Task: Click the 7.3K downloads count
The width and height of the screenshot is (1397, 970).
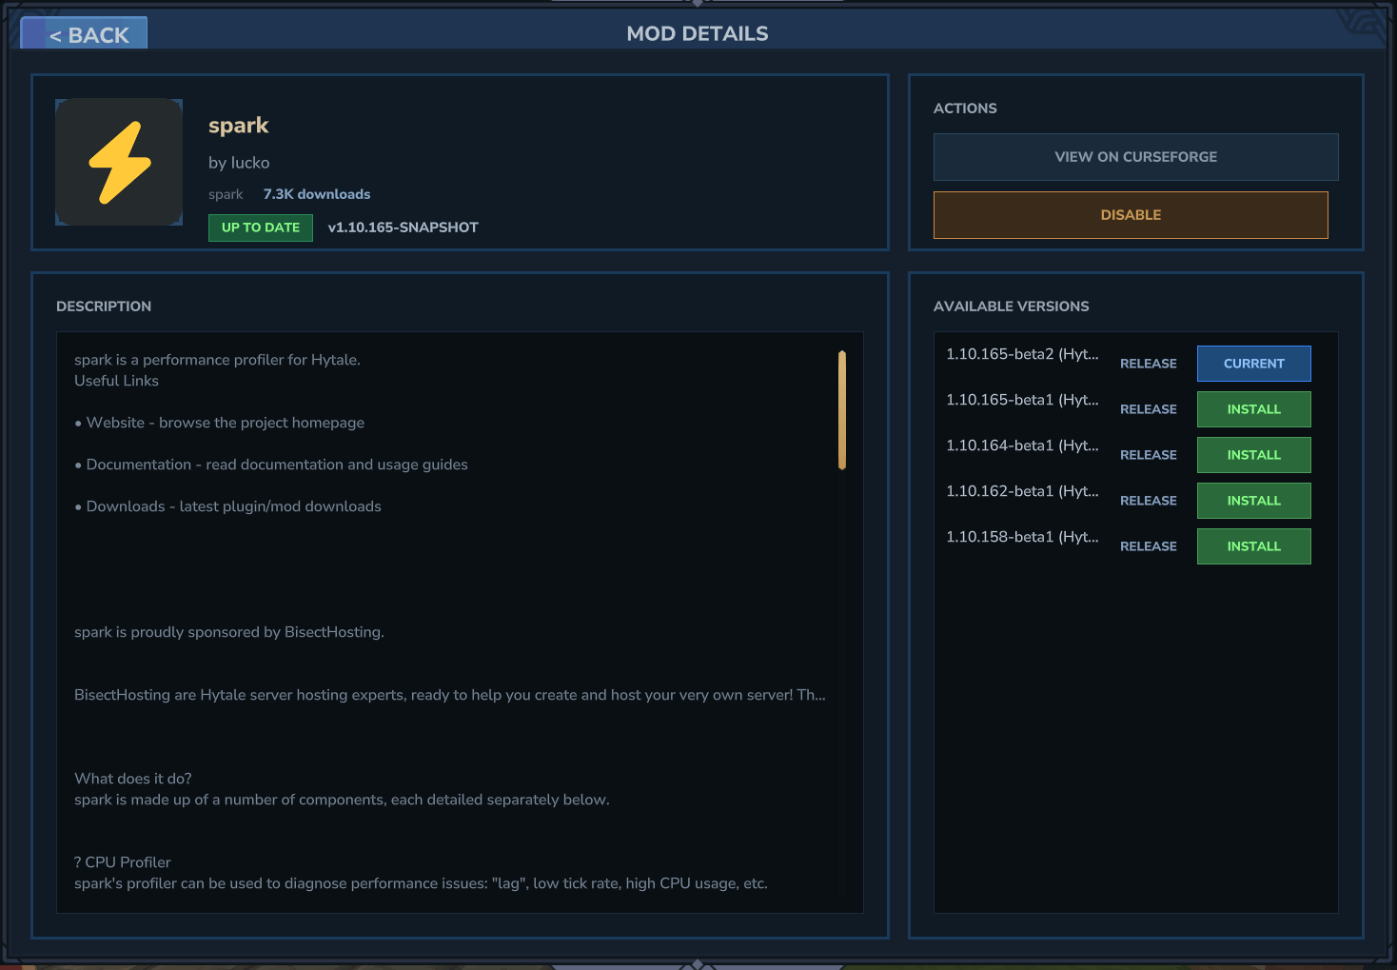Action: (317, 194)
